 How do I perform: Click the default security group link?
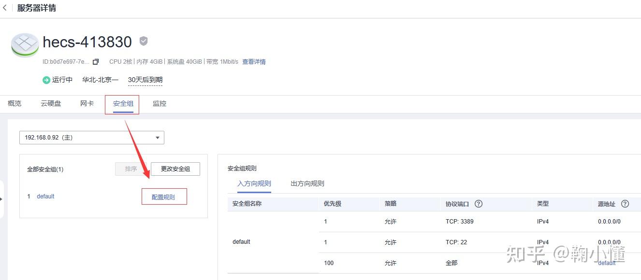[x=45, y=196]
